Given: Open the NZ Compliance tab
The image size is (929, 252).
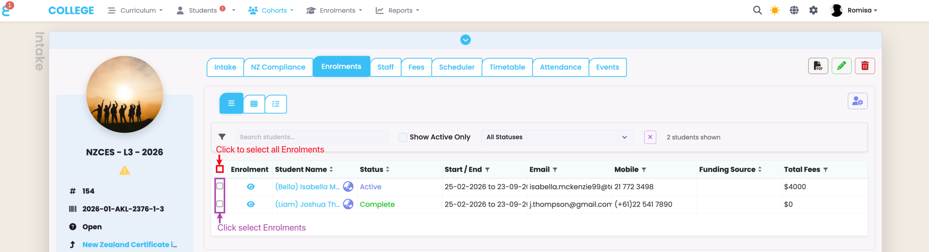Looking at the screenshot, I should coord(278,67).
